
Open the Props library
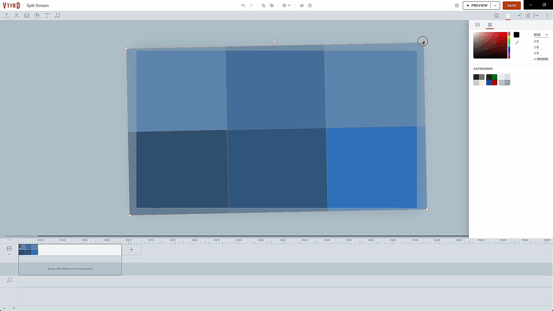[x=27, y=15]
